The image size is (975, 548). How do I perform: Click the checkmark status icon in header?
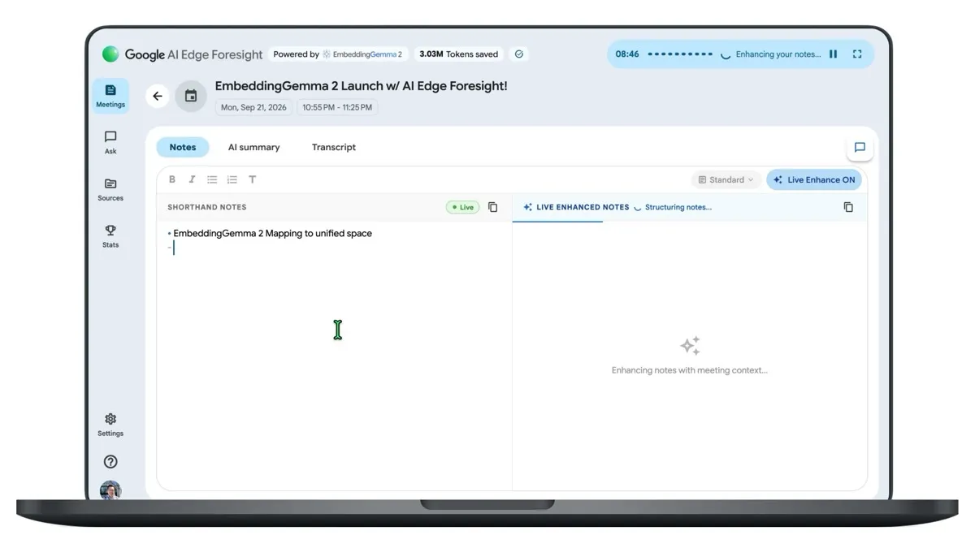[519, 54]
